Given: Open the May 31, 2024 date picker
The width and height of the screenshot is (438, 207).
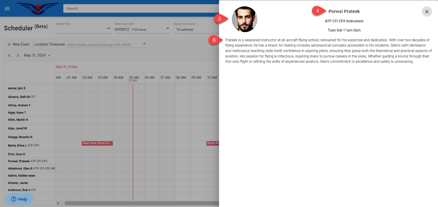Looking at the screenshot, I should pyautogui.click(x=37, y=55).
